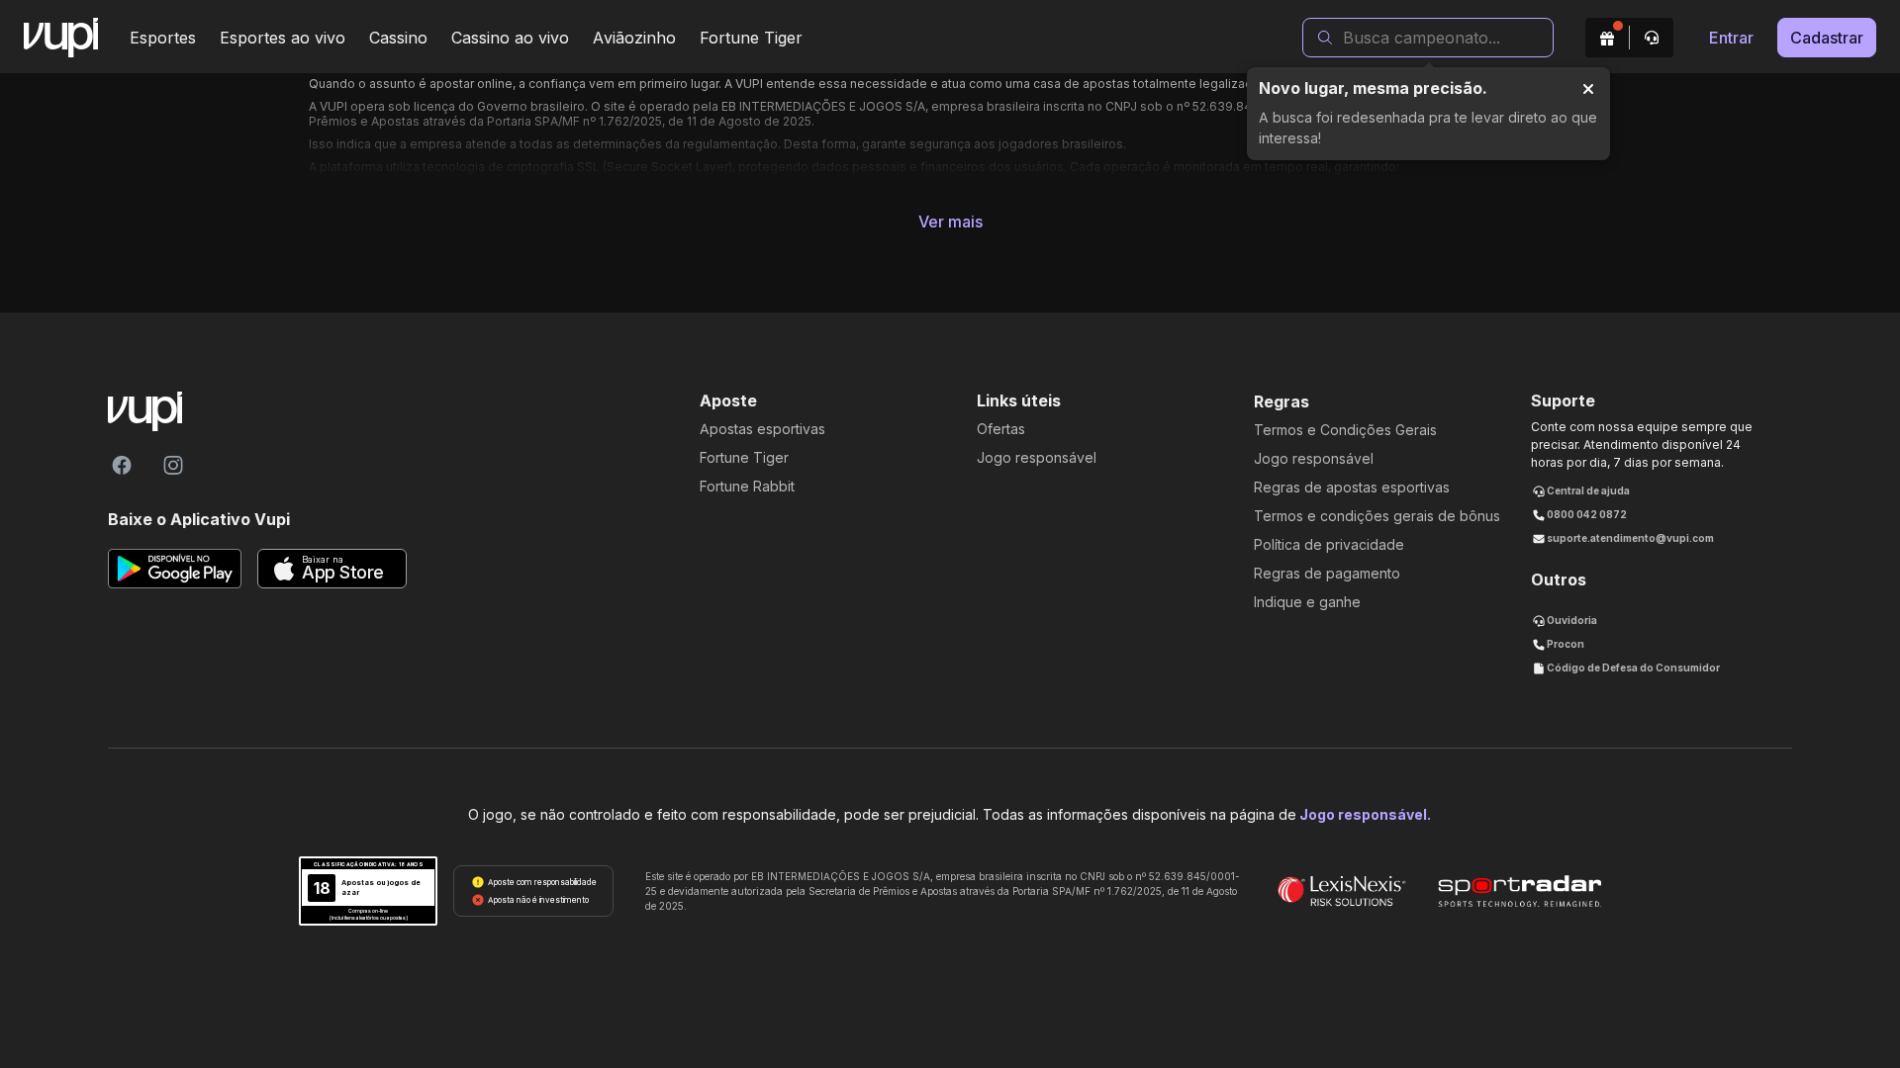Open Regras de apostas esportivas
Image resolution: width=1900 pixels, height=1068 pixels.
(x=1352, y=488)
